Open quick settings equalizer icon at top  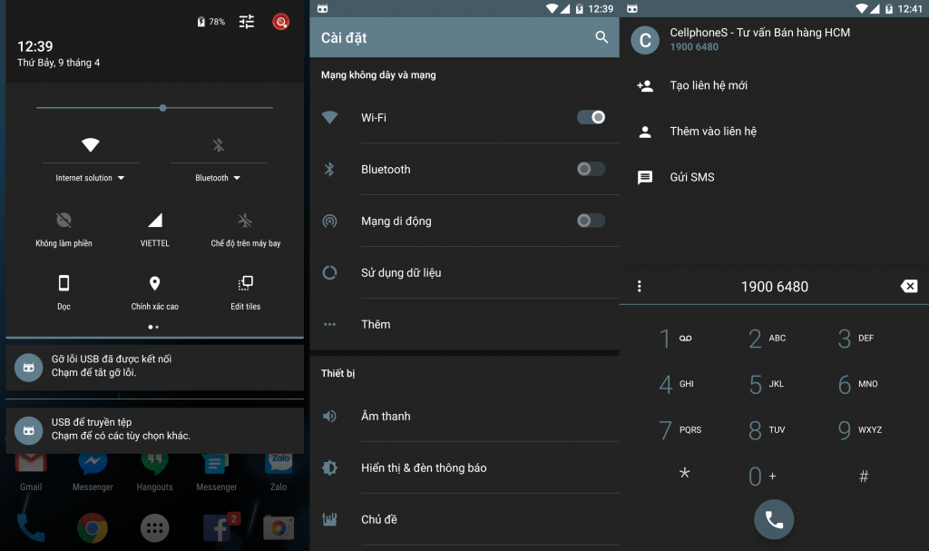(x=247, y=22)
